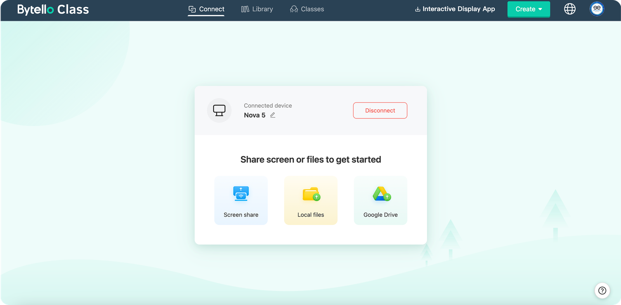Click the Bytello Class logo
This screenshot has width=621, height=305.
53,9
